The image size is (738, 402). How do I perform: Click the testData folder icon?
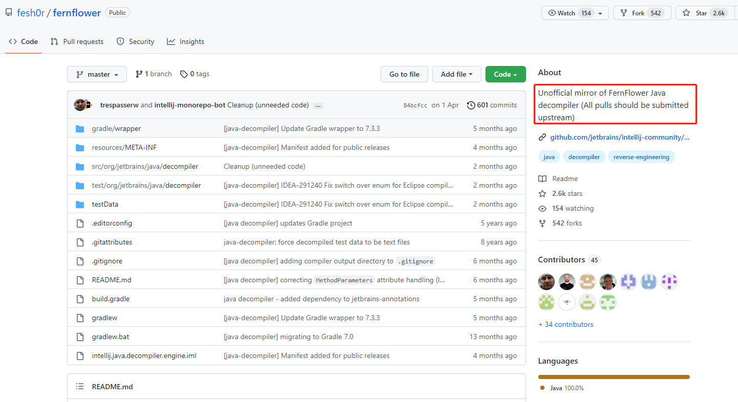(x=80, y=204)
